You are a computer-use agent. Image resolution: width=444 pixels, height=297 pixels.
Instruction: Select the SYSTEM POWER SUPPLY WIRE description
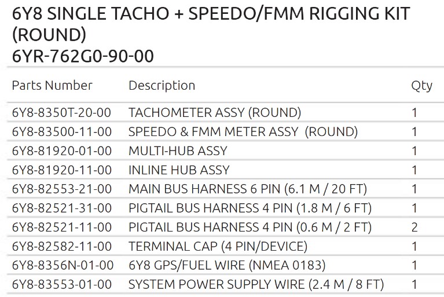(256, 284)
